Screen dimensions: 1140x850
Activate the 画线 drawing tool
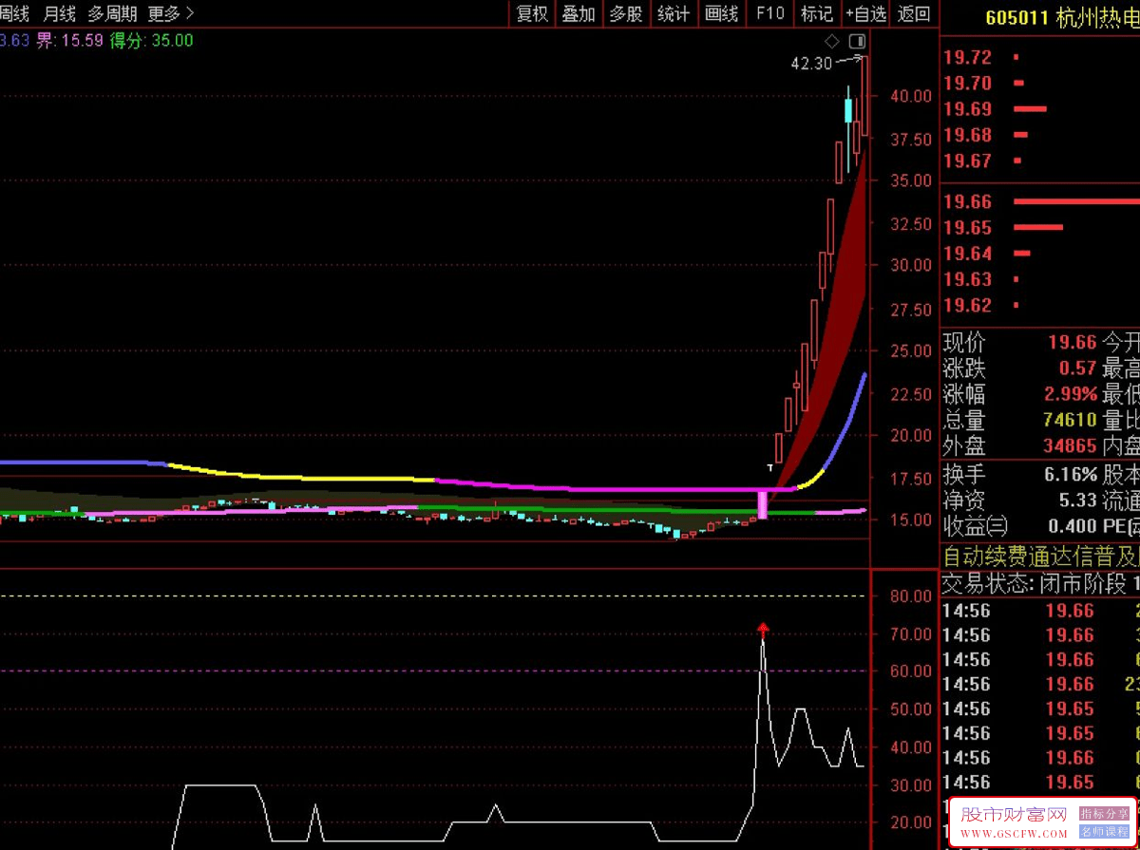coord(721,13)
